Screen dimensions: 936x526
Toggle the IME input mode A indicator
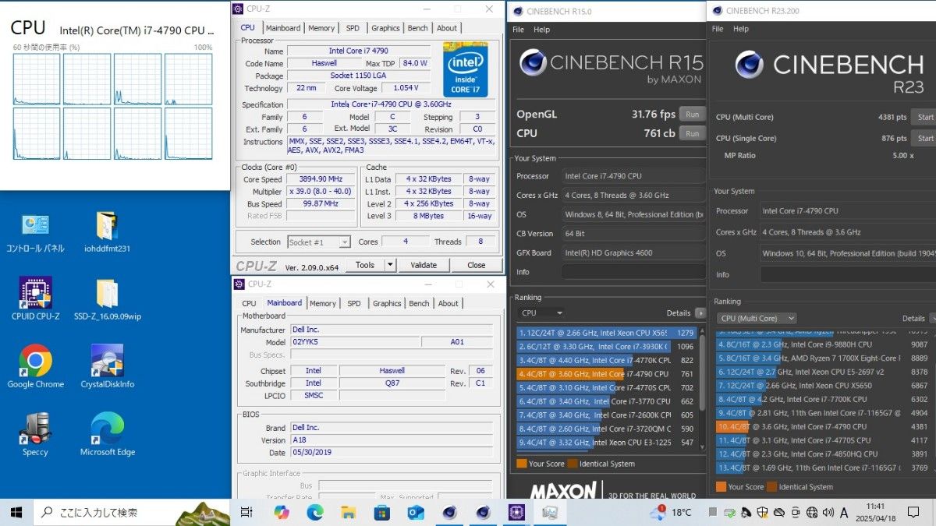(x=844, y=512)
